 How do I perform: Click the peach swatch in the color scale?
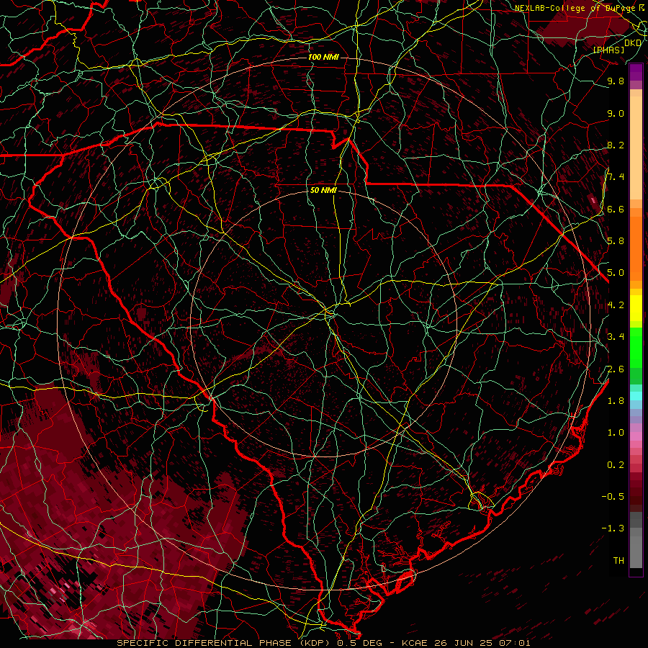point(636,149)
